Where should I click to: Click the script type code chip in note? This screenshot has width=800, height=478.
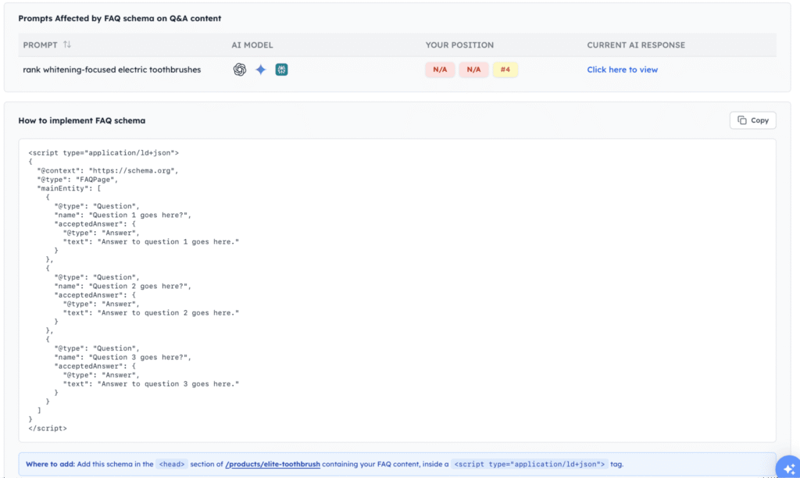click(530, 464)
